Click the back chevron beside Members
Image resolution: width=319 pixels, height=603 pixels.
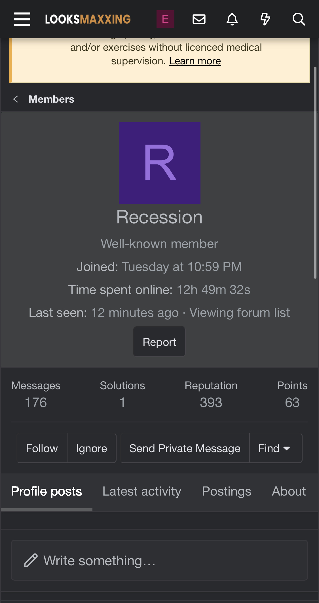click(16, 99)
